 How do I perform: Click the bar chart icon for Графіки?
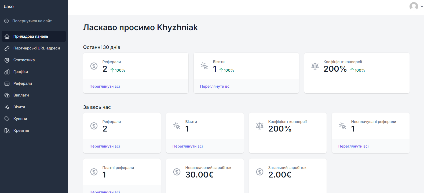click(x=7, y=72)
